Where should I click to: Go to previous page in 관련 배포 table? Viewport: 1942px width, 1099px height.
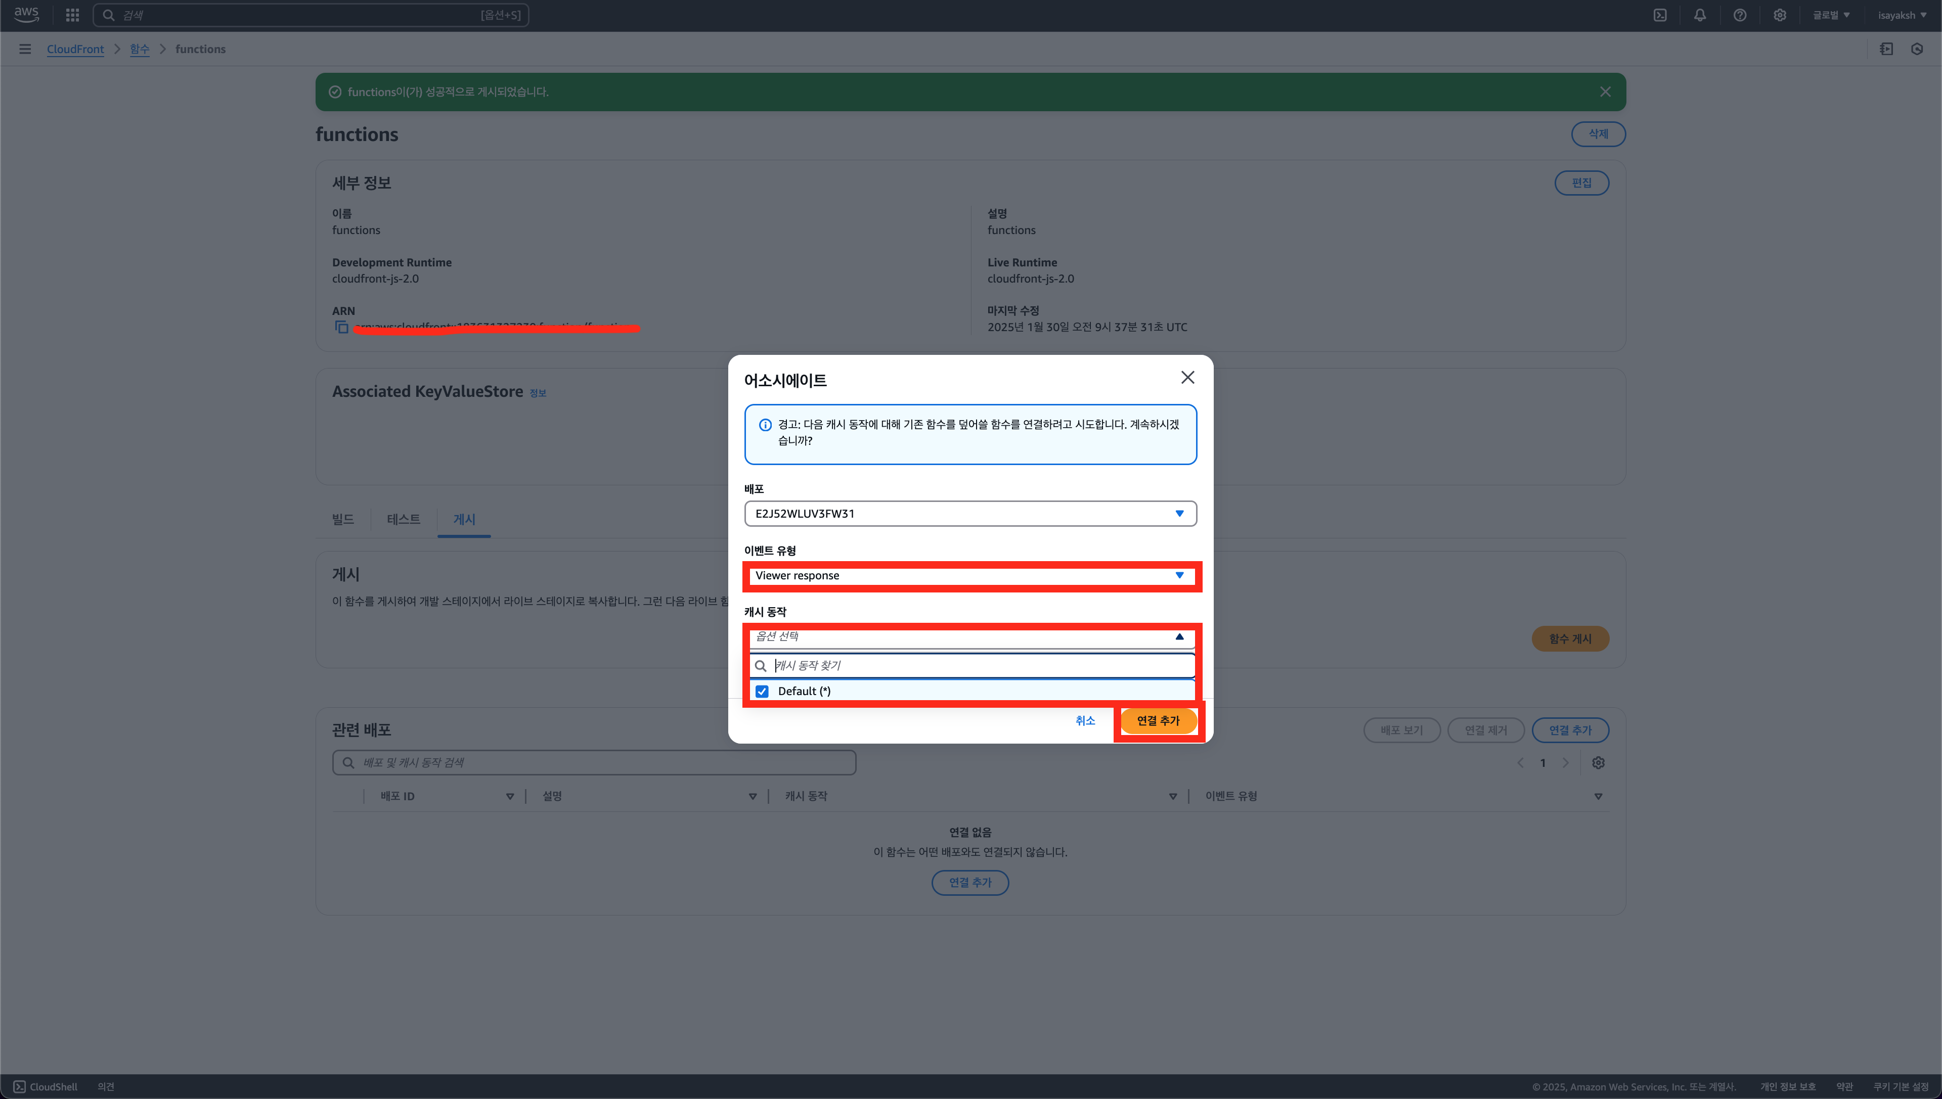1520,762
